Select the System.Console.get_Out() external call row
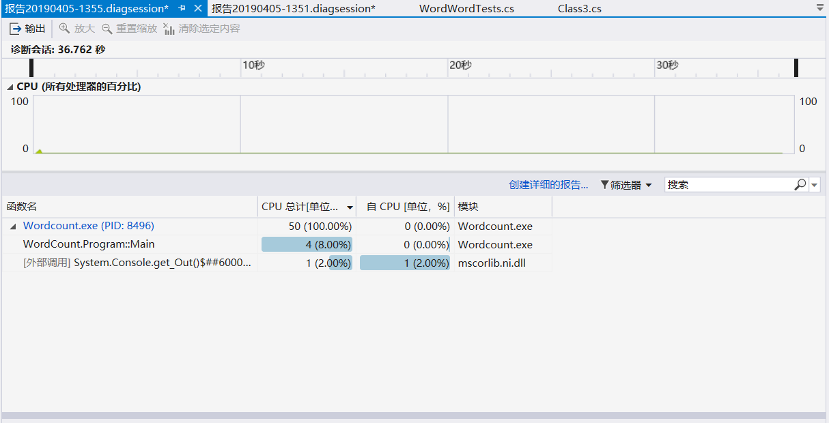829x423 pixels. 277,263
